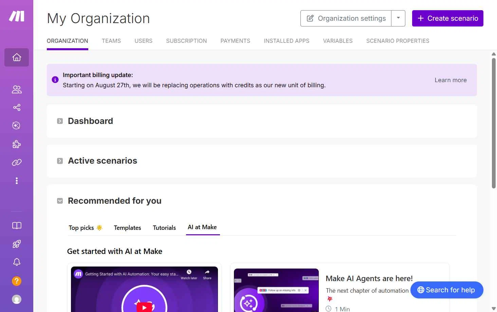Image resolution: width=497 pixels, height=312 pixels.
Task: Select the Tutorials tab
Action: pos(164,227)
